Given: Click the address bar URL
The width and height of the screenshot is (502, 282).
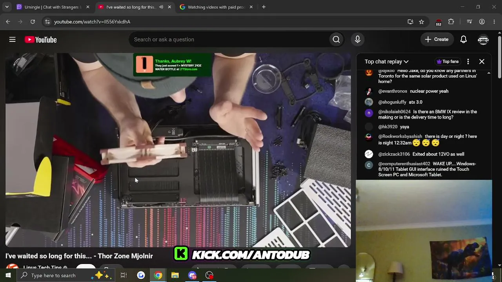Looking at the screenshot, I should pyautogui.click(x=92, y=22).
